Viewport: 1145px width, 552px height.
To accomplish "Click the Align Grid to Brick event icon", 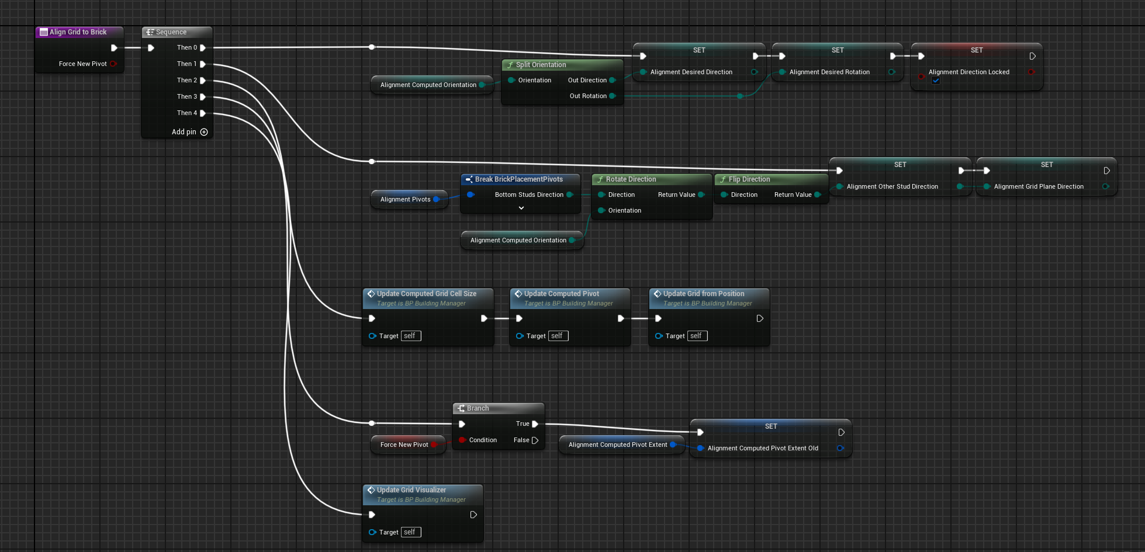I will pyautogui.click(x=43, y=32).
